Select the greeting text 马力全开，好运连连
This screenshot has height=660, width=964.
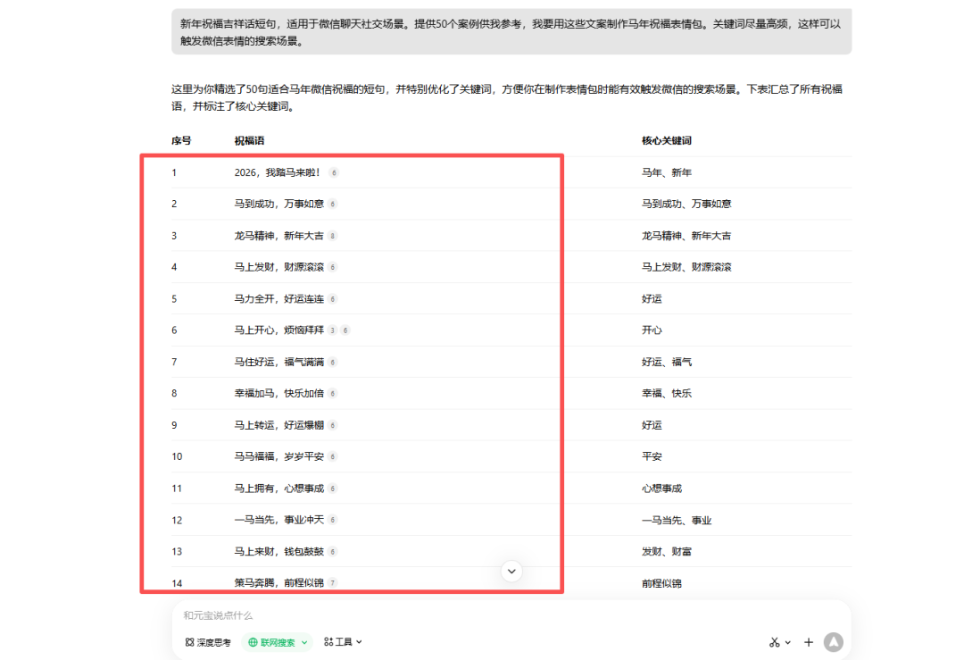point(279,299)
